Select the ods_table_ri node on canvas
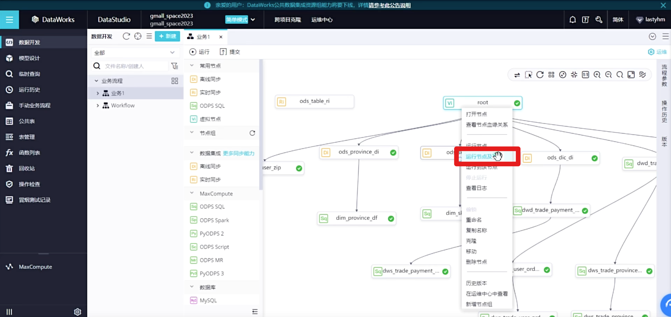Viewport: 671px width, 317px height. click(x=314, y=101)
